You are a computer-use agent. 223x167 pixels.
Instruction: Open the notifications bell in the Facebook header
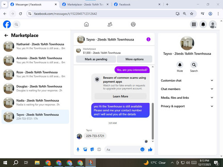click(x=203, y=24)
